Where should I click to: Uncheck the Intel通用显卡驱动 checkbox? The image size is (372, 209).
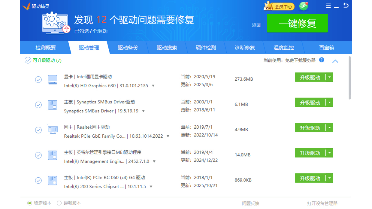click(38, 80)
